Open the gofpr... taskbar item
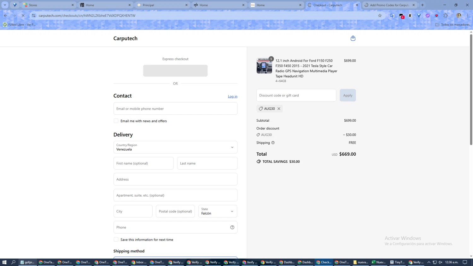Viewport: 473px width, 266px height. pyautogui.click(x=27, y=262)
